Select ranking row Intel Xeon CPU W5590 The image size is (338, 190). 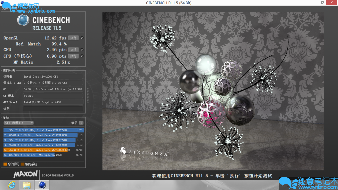point(43,130)
